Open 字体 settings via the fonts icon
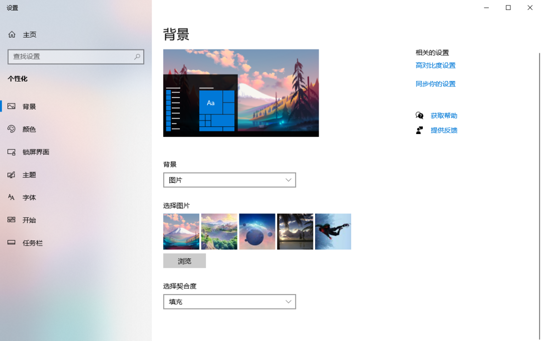Image resolution: width=541 pixels, height=341 pixels. point(11,197)
